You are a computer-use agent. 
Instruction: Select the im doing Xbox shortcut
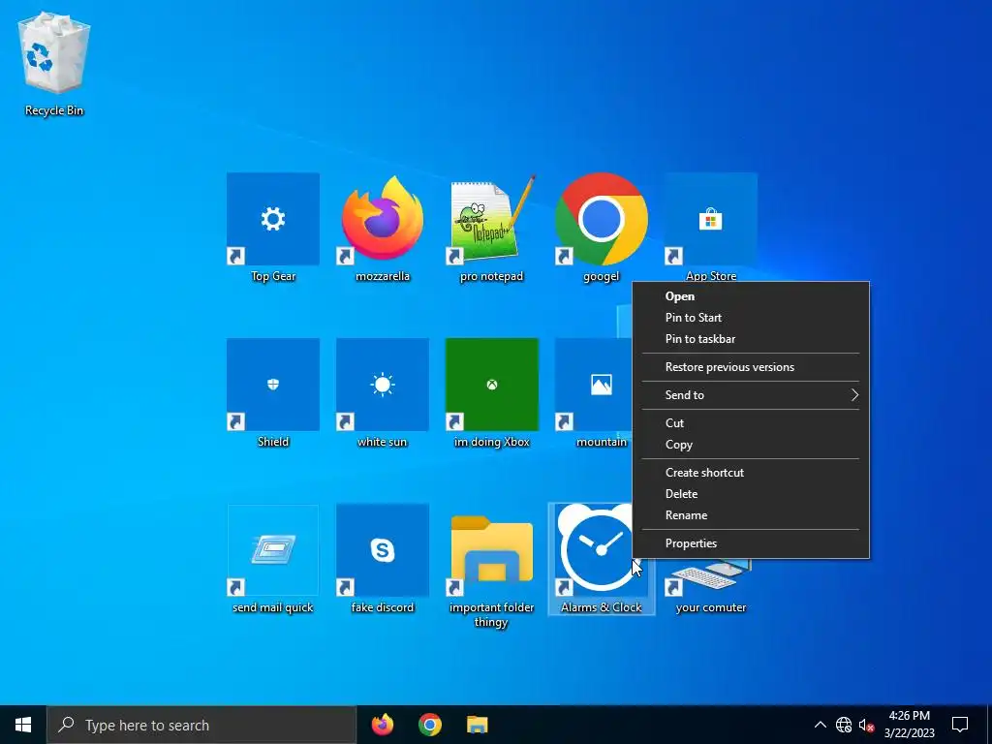tap(491, 385)
